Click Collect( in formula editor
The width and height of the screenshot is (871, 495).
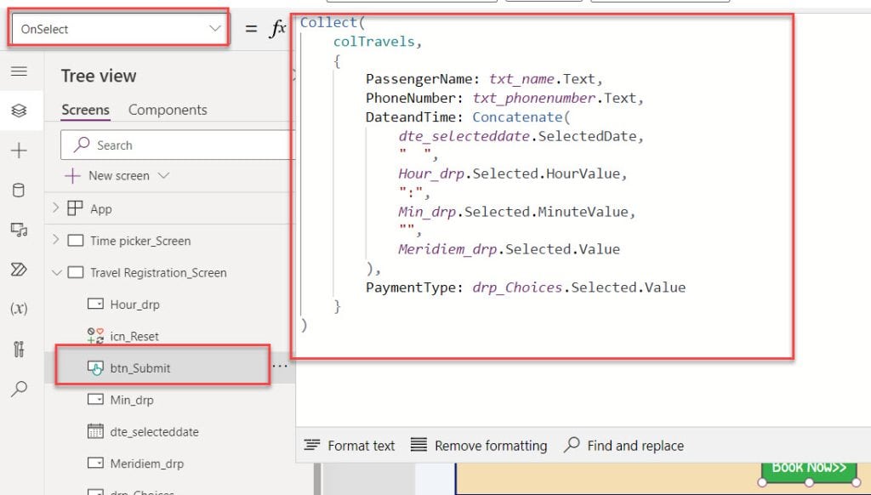coord(333,22)
